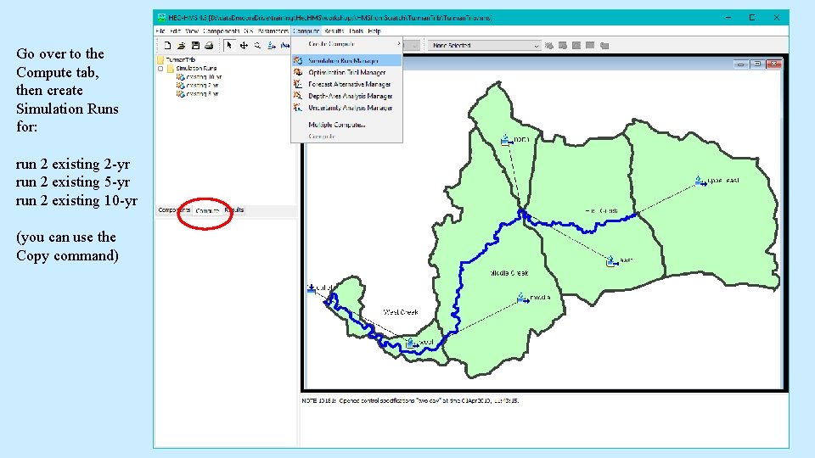815x458 pixels.
Task: Select the Pan tool with four arrows
Action: tap(244, 46)
